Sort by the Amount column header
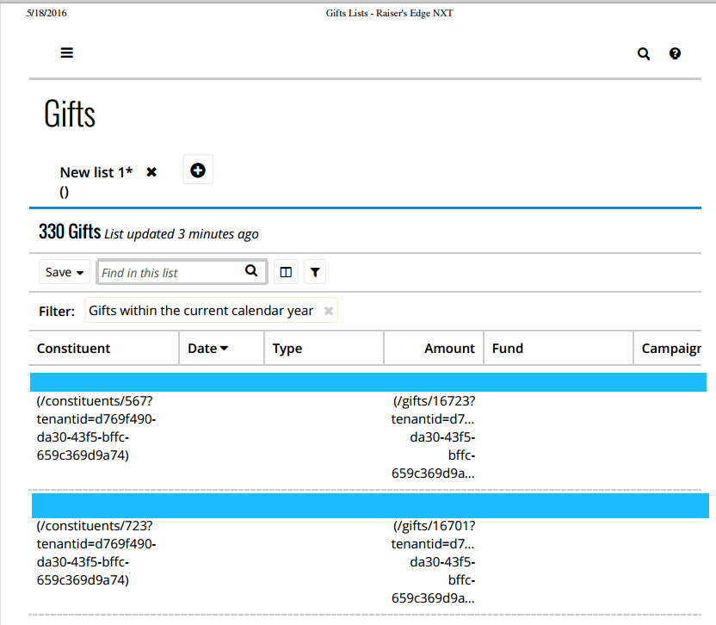 pyautogui.click(x=434, y=348)
